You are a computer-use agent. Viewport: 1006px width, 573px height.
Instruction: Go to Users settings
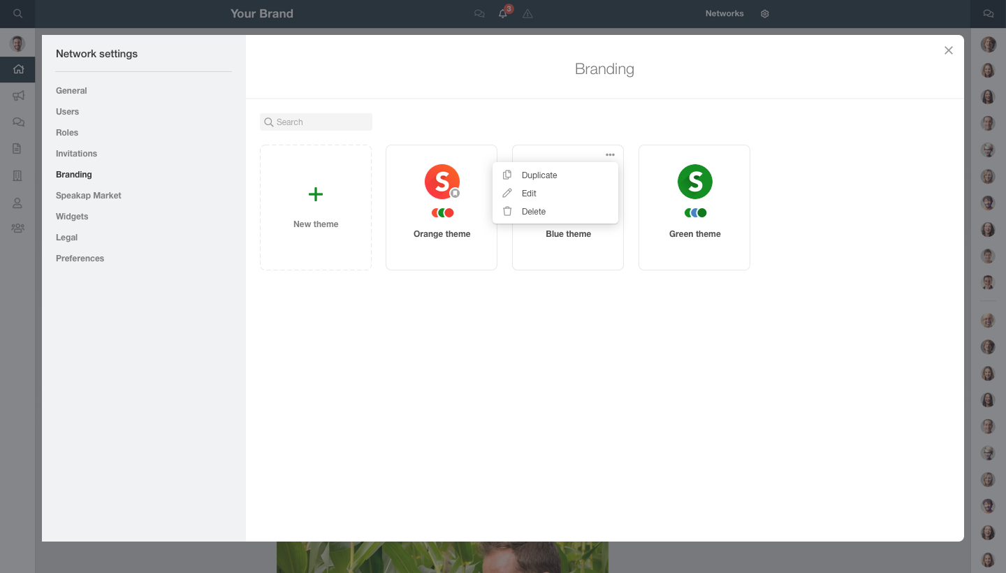(x=67, y=112)
